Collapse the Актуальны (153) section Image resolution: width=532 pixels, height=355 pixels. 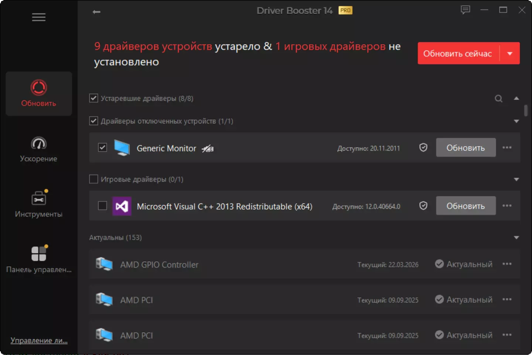[516, 238]
